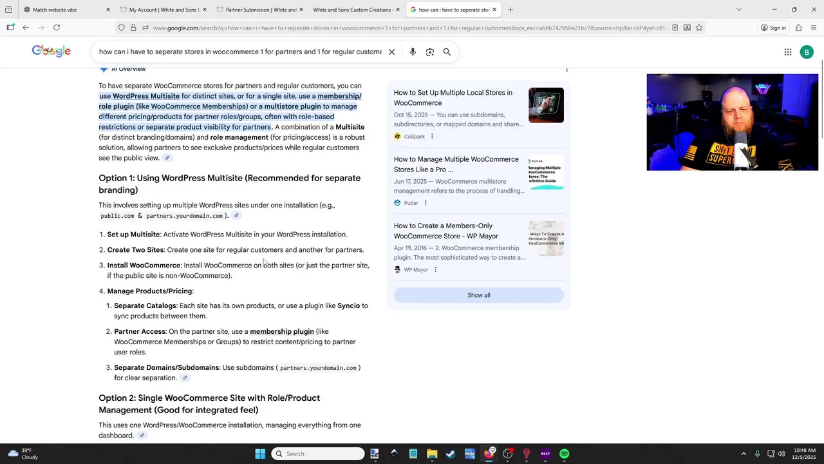Reload the current Google page
This screenshot has height=464, width=824.
57,28
